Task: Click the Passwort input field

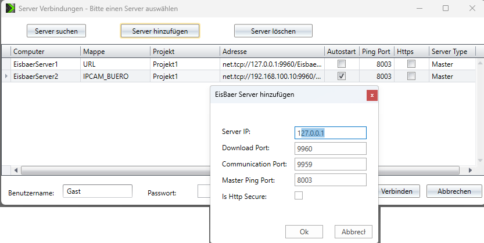Action: pyautogui.click(x=204, y=191)
